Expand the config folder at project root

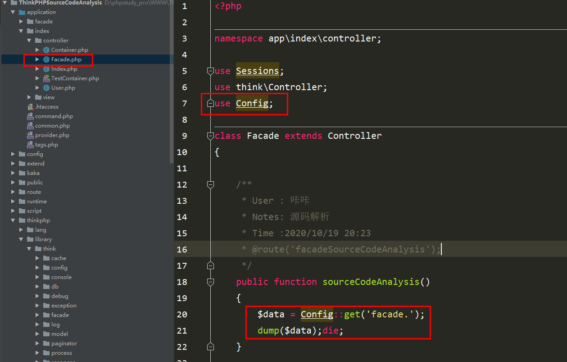[x=13, y=154]
